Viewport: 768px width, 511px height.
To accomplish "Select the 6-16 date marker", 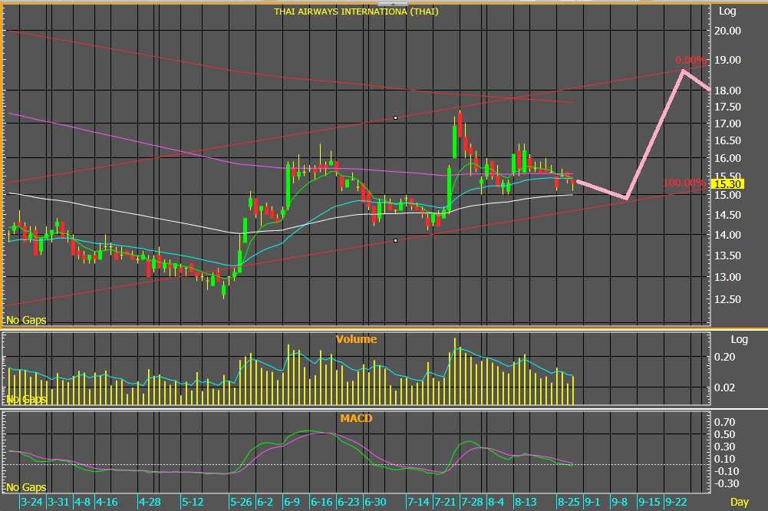I will [x=321, y=503].
